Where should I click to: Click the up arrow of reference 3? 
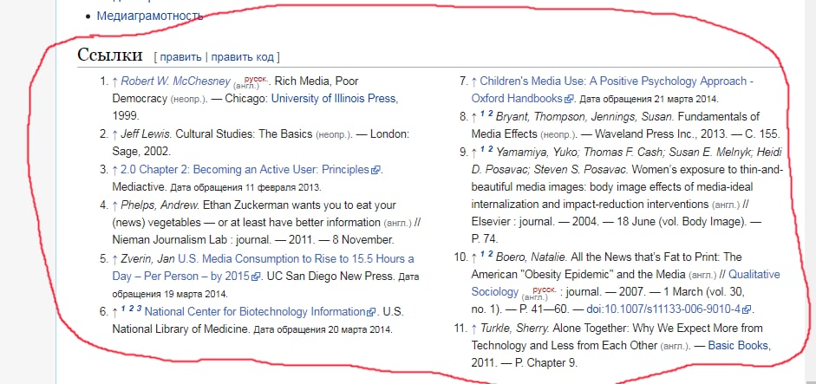tap(115, 170)
